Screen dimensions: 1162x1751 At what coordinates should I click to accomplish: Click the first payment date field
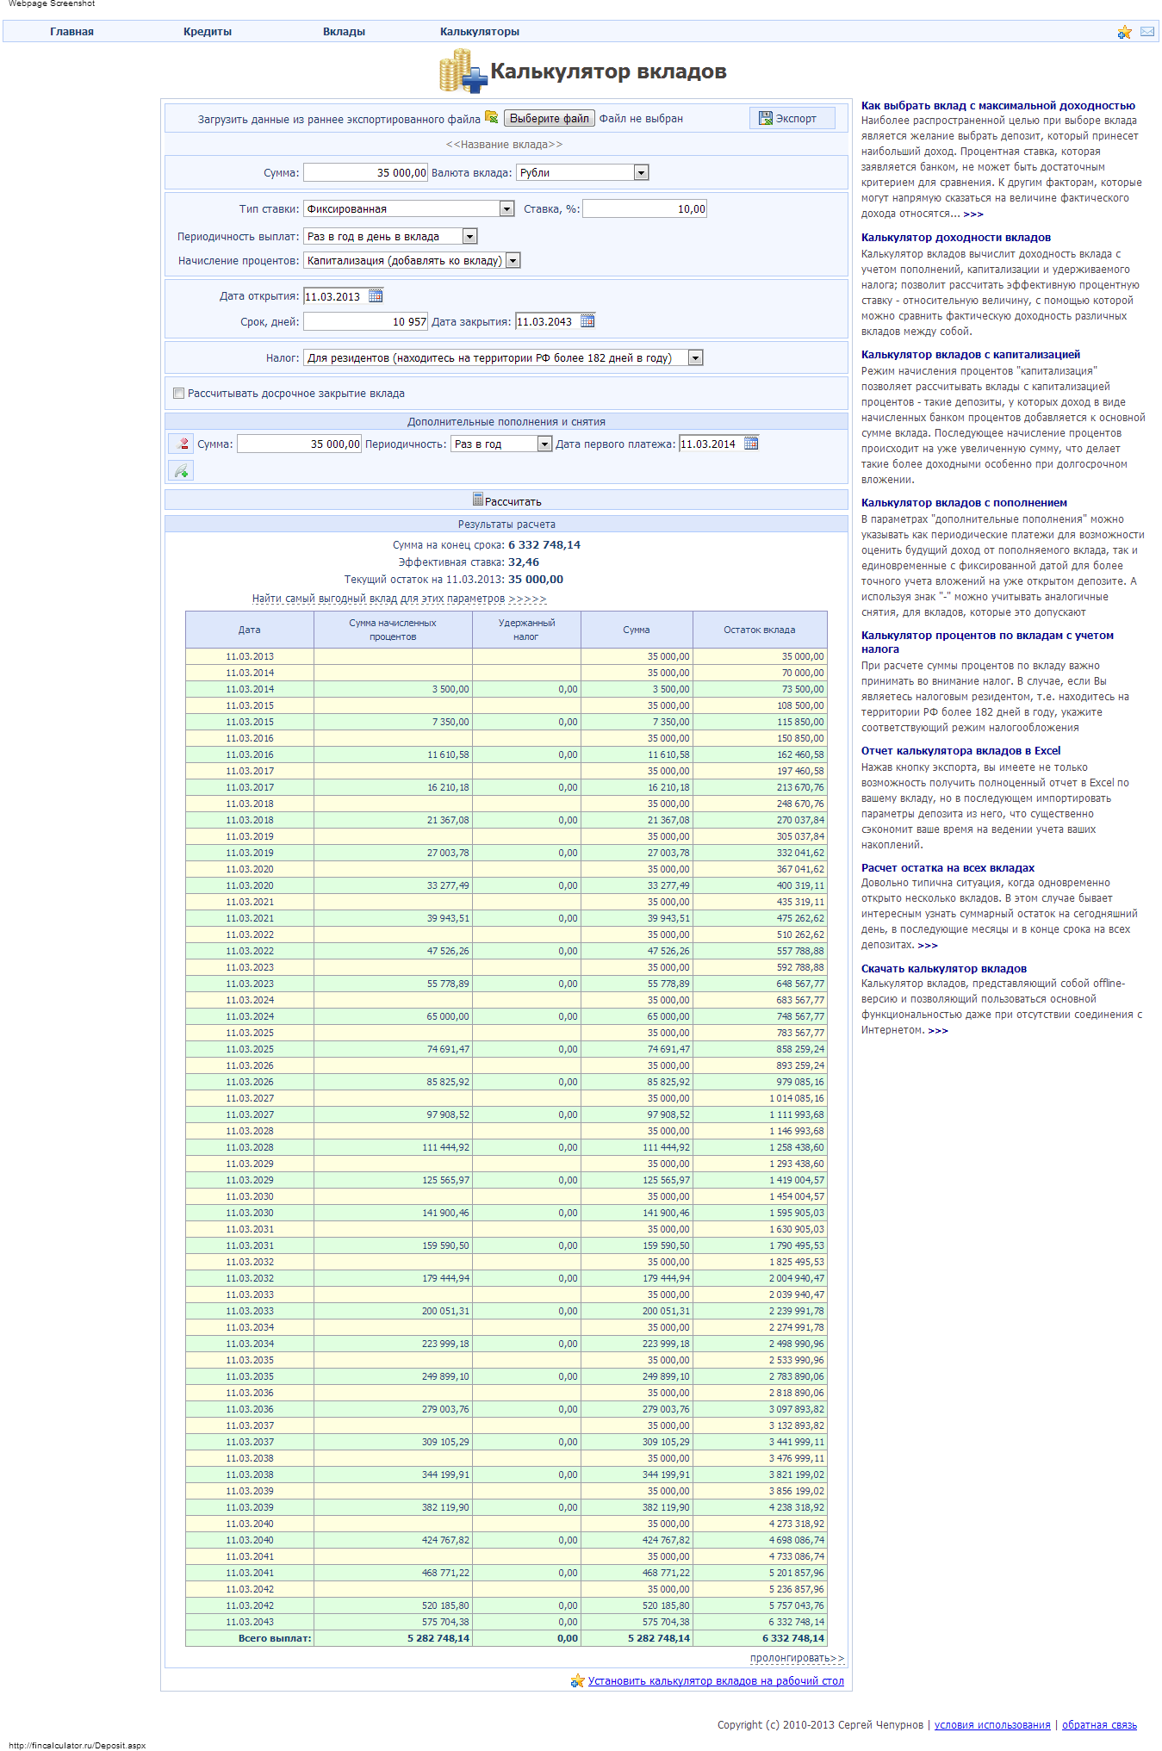coord(711,444)
